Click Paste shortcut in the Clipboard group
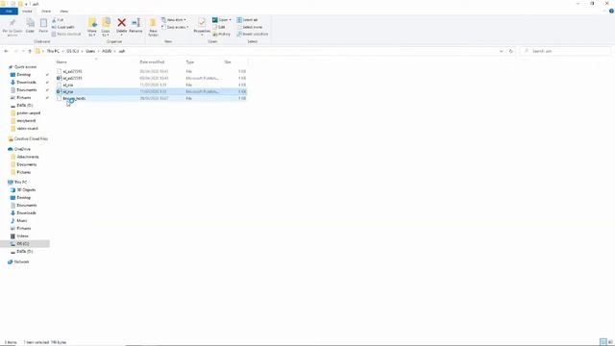This screenshot has height=346, width=615. pos(66,35)
